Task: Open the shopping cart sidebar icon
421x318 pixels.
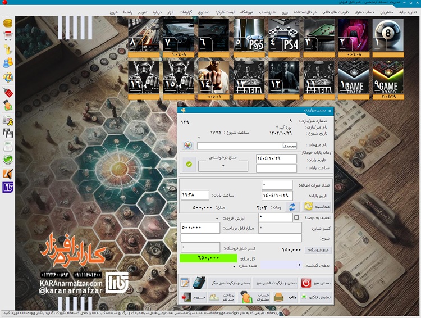Action: [x=8, y=35]
